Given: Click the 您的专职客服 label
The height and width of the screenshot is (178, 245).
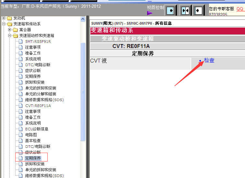Looking at the screenshot, I should point(222,9).
